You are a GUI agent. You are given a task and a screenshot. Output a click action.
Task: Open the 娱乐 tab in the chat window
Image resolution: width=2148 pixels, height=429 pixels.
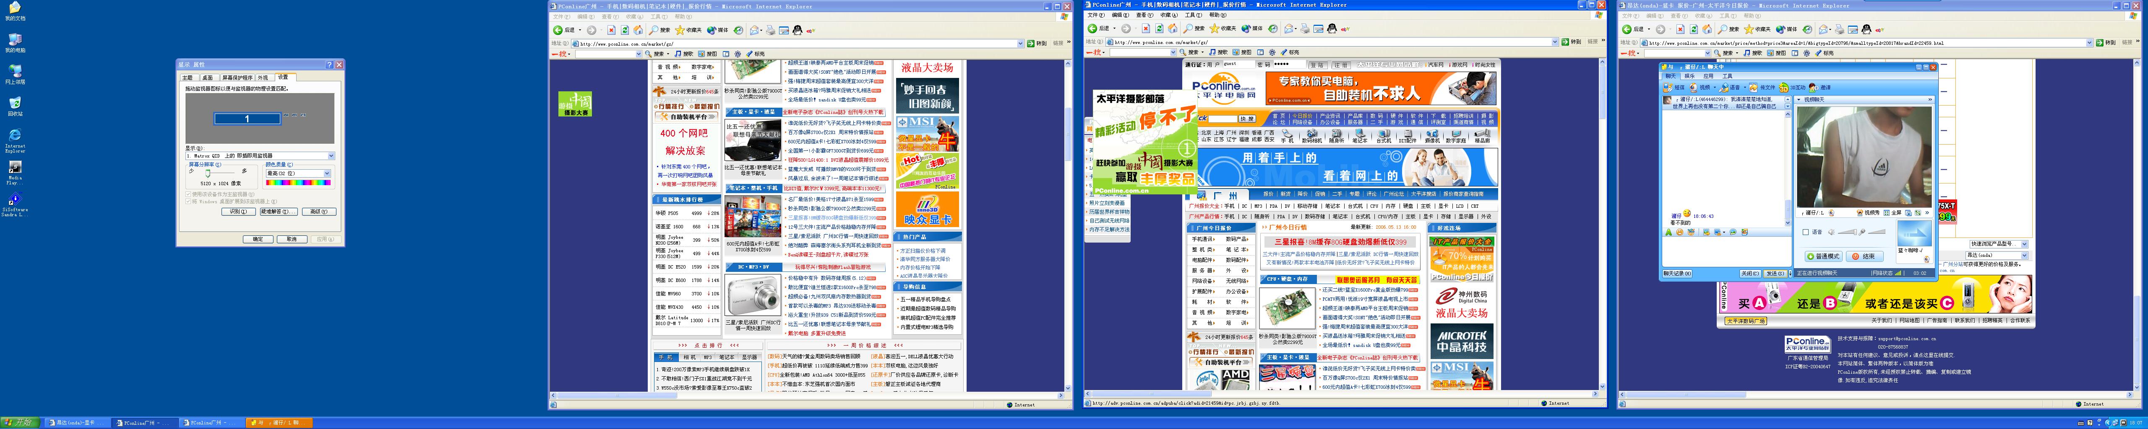tap(1690, 76)
